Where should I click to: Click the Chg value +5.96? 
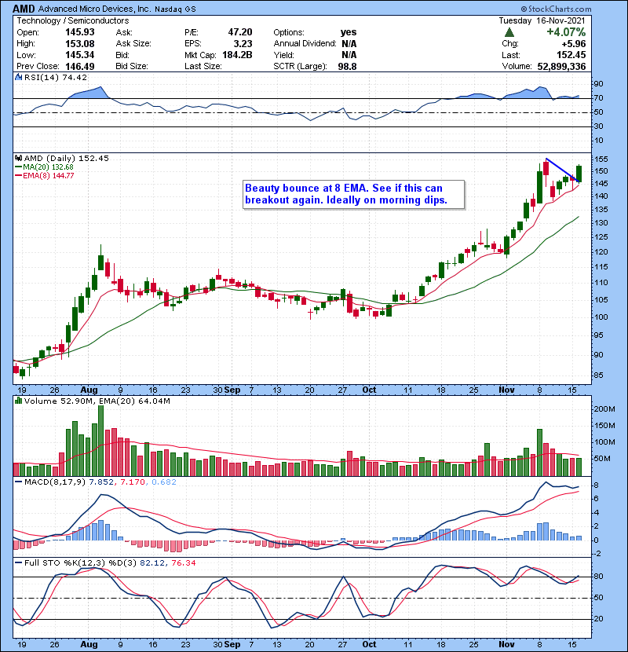pos(574,44)
